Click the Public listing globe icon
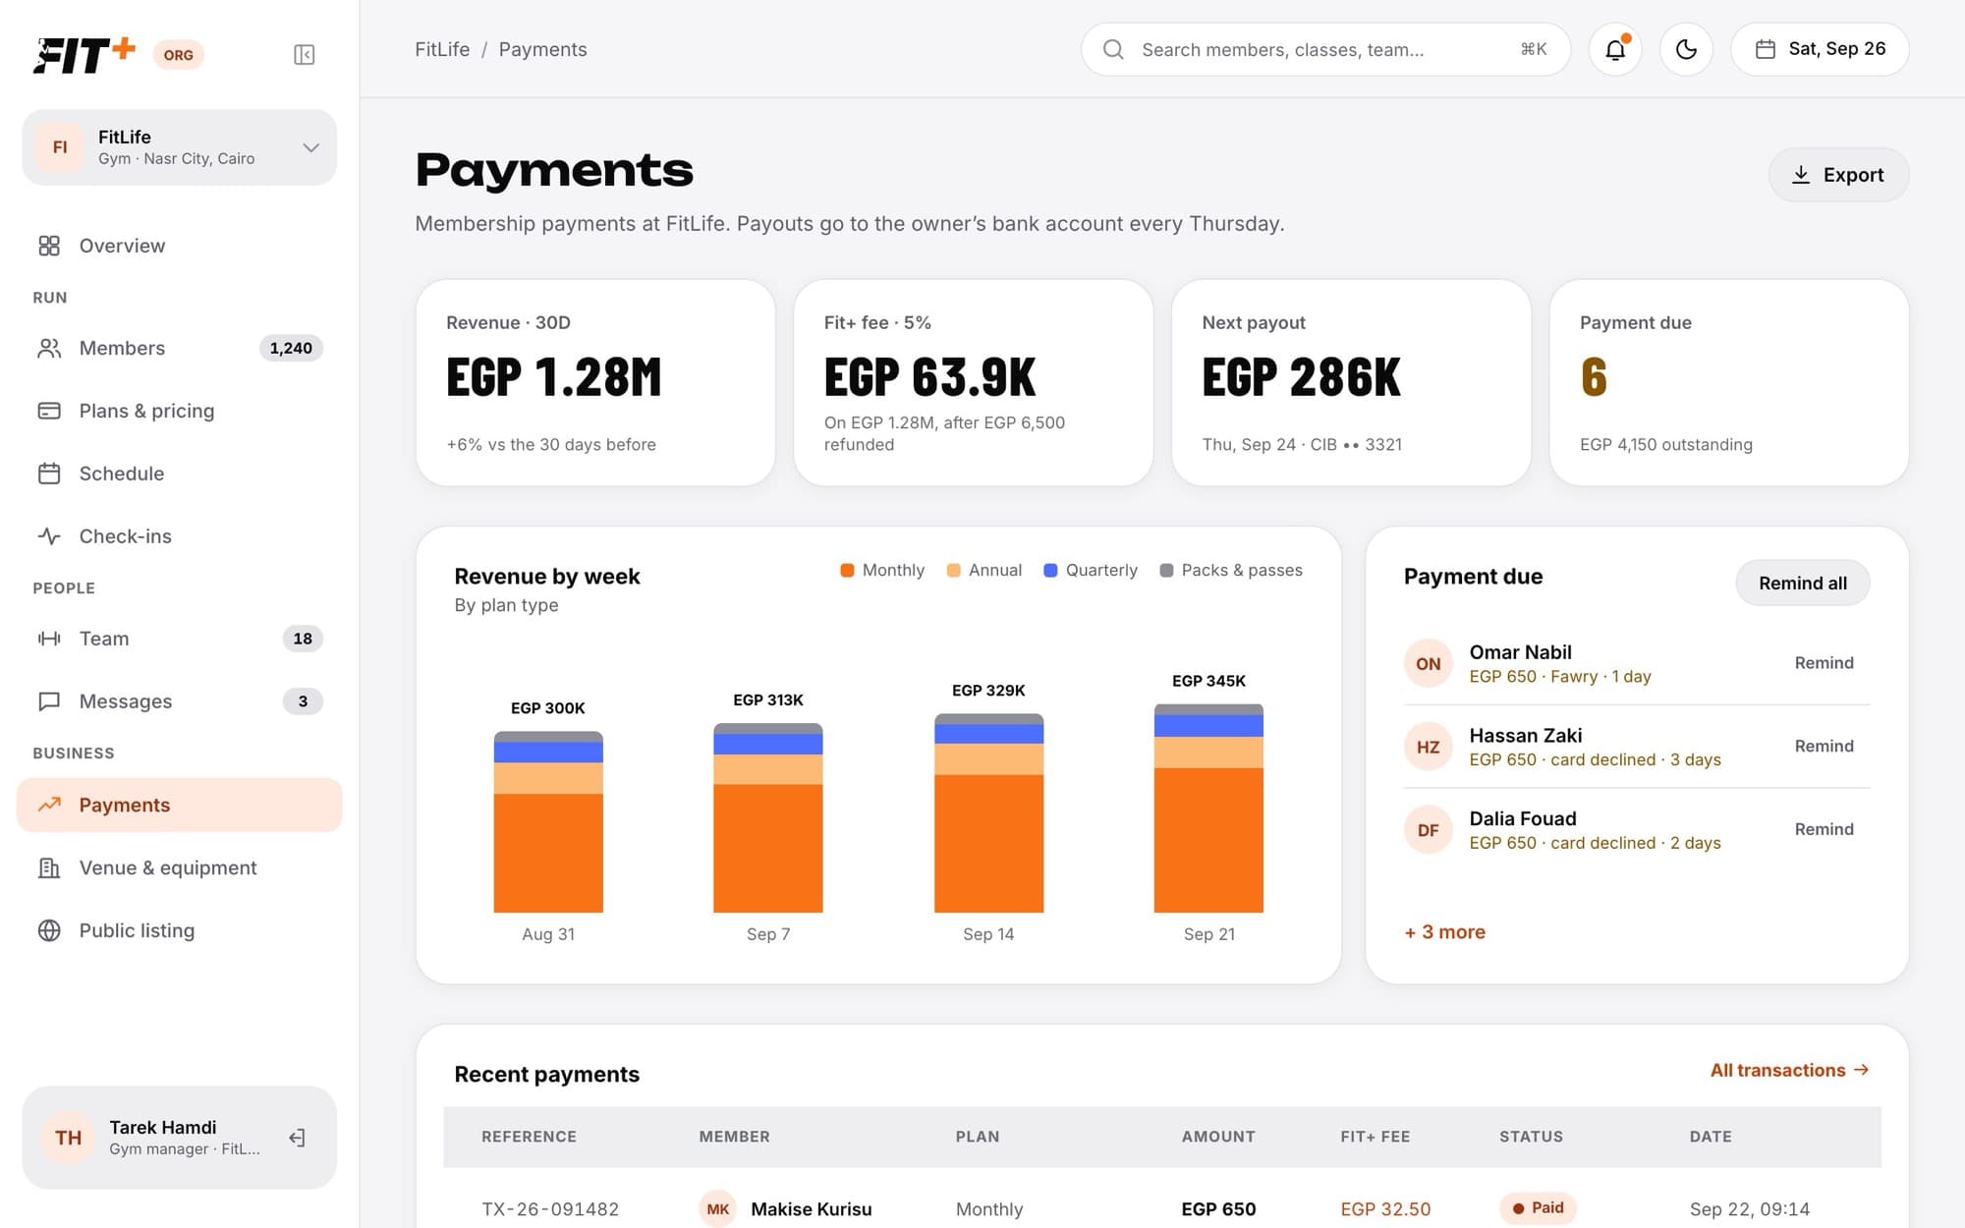This screenshot has width=1965, height=1228. 49,930
